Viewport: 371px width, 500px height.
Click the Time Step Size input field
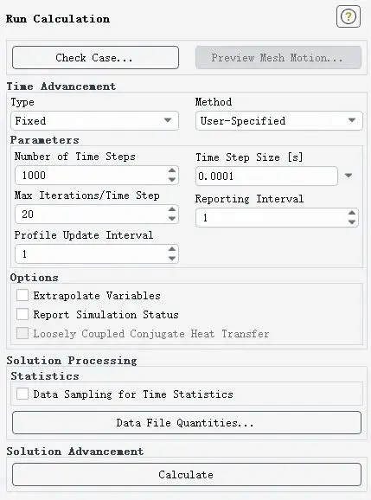tap(266, 176)
